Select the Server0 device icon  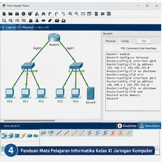(x=91, y=93)
